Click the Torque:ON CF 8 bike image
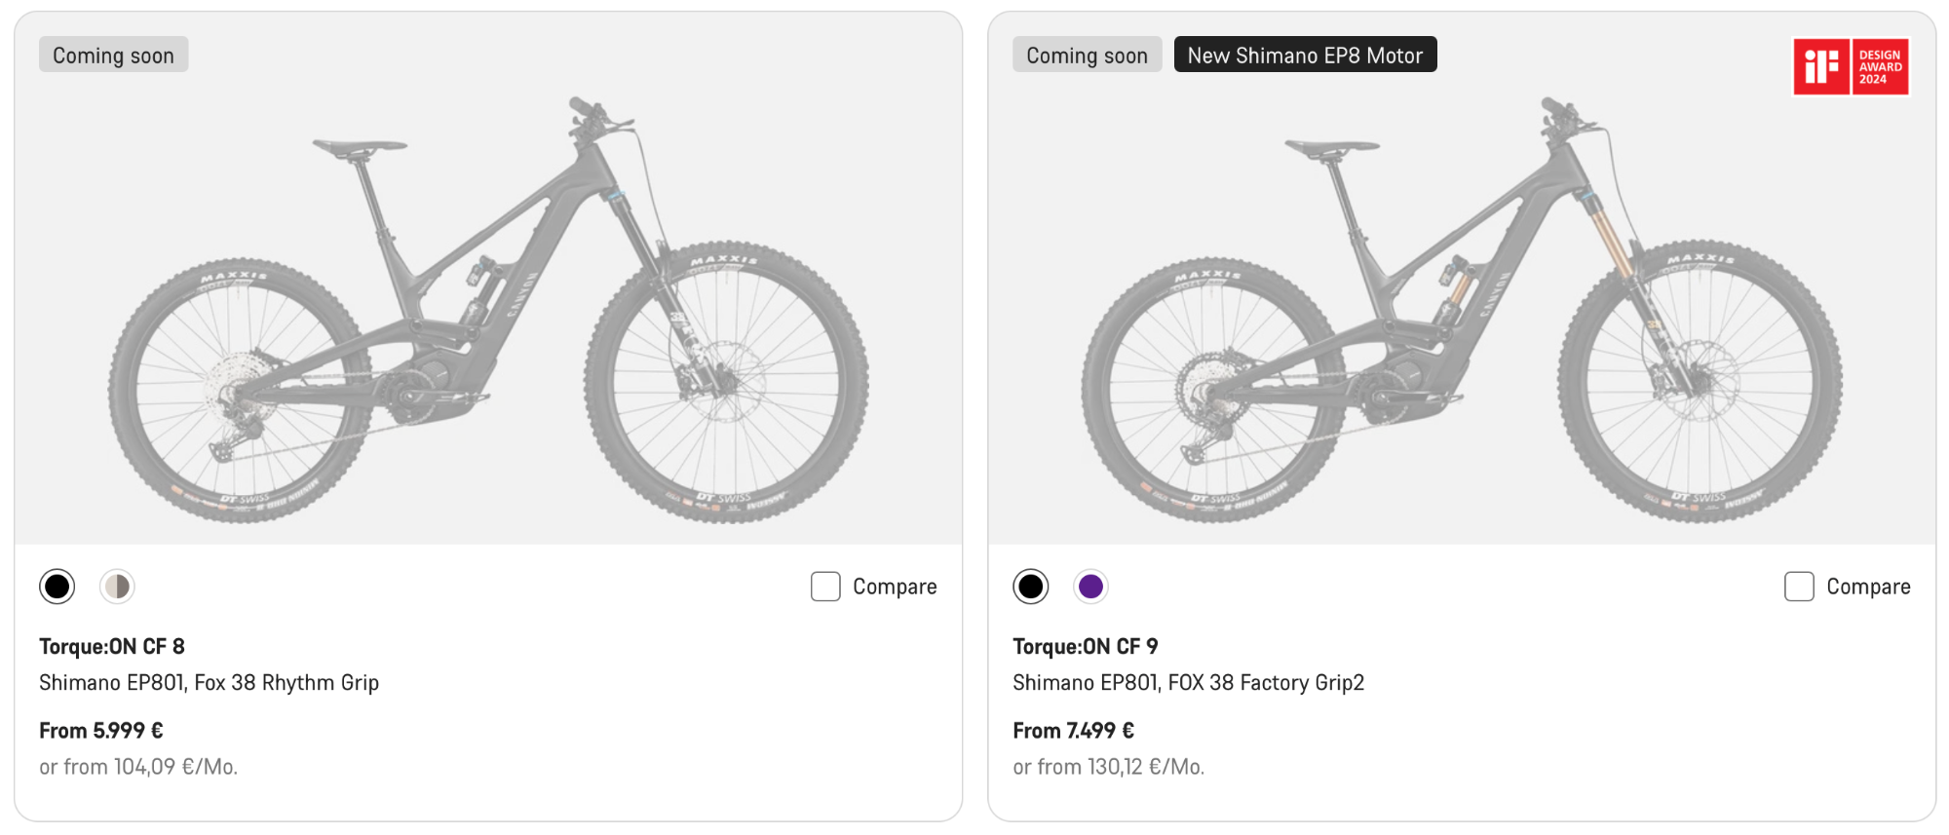Viewport: 1949px width, 835px height. click(x=487, y=312)
